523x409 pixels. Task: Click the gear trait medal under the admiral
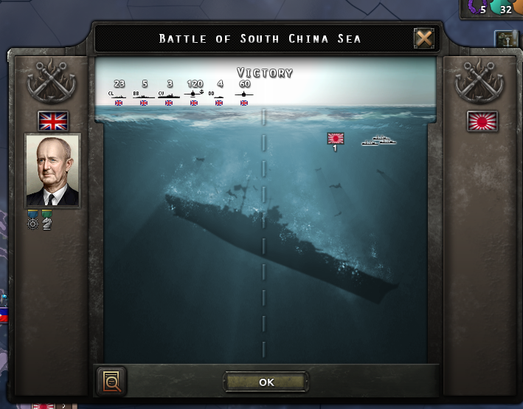point(32,220)
